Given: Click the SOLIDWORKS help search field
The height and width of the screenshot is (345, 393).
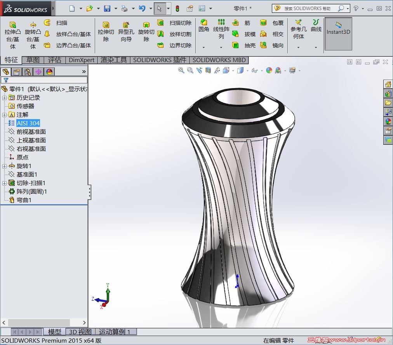Looking at the screenshot, I should pos(311,9).
